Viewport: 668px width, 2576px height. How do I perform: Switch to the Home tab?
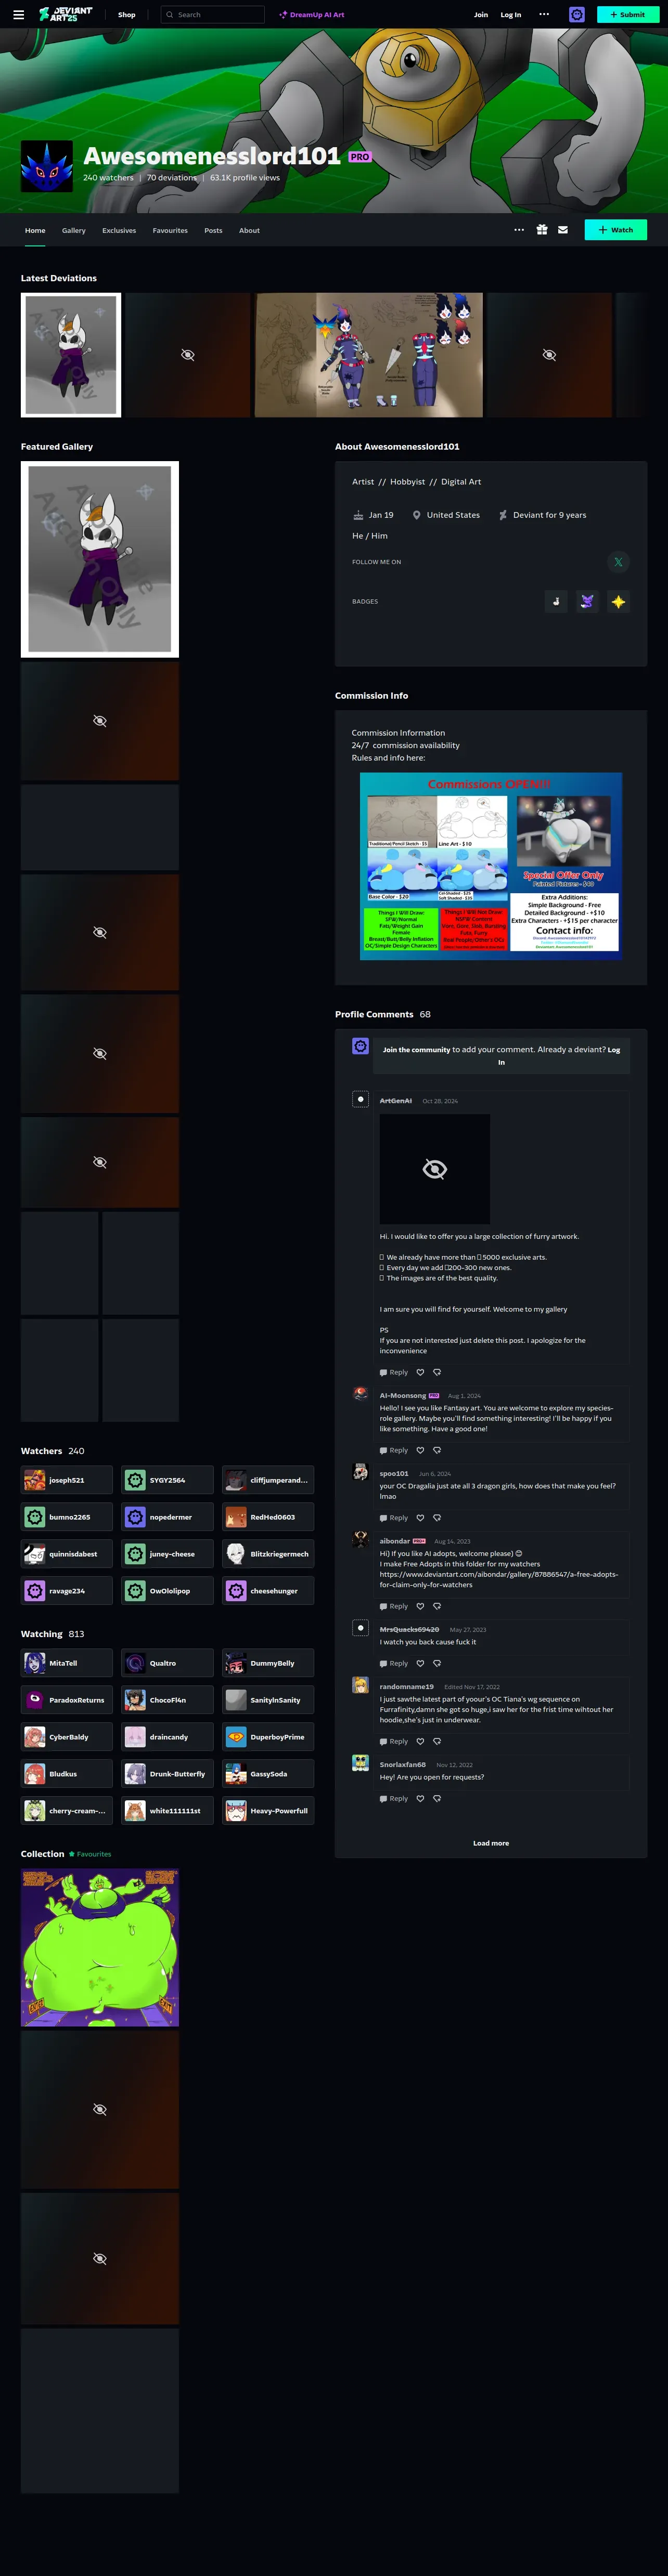(x=35, y=230)
